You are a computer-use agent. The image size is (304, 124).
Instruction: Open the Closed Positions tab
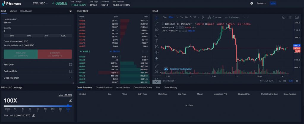pos(104,88)
